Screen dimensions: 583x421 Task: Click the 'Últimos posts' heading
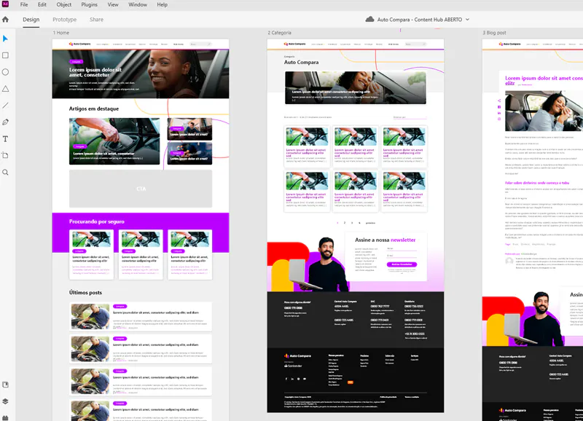pyautogui.click(x=85, y=292)
